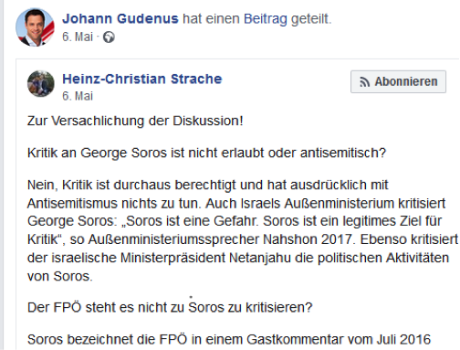
Task: Click the Johann Gudenus name link
Action: pos(120,19)
